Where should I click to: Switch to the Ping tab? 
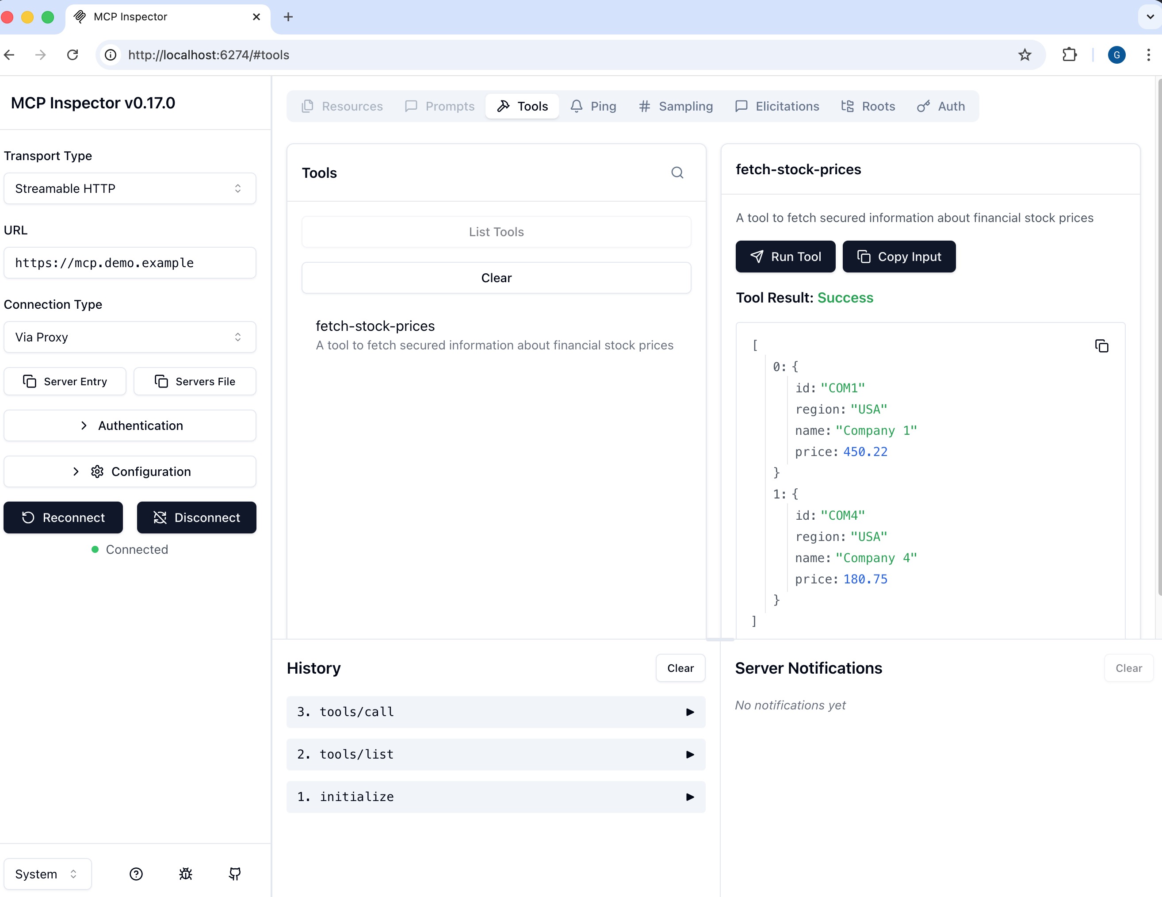(x=593, y=107)
